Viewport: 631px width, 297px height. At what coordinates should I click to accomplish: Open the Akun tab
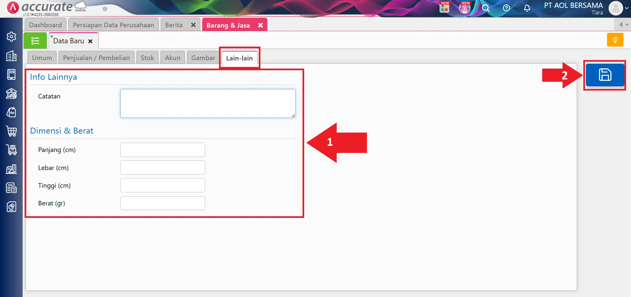(x=173, y=58)
